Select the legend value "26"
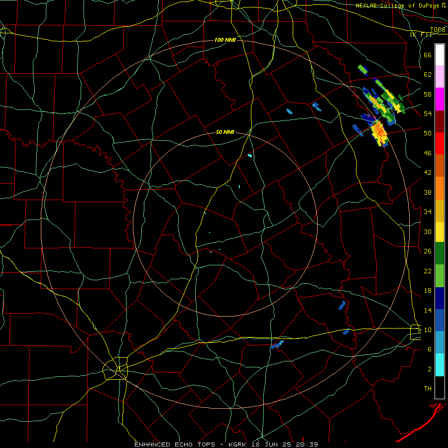This screenshot has width=448, height=448. click(428, 251)
